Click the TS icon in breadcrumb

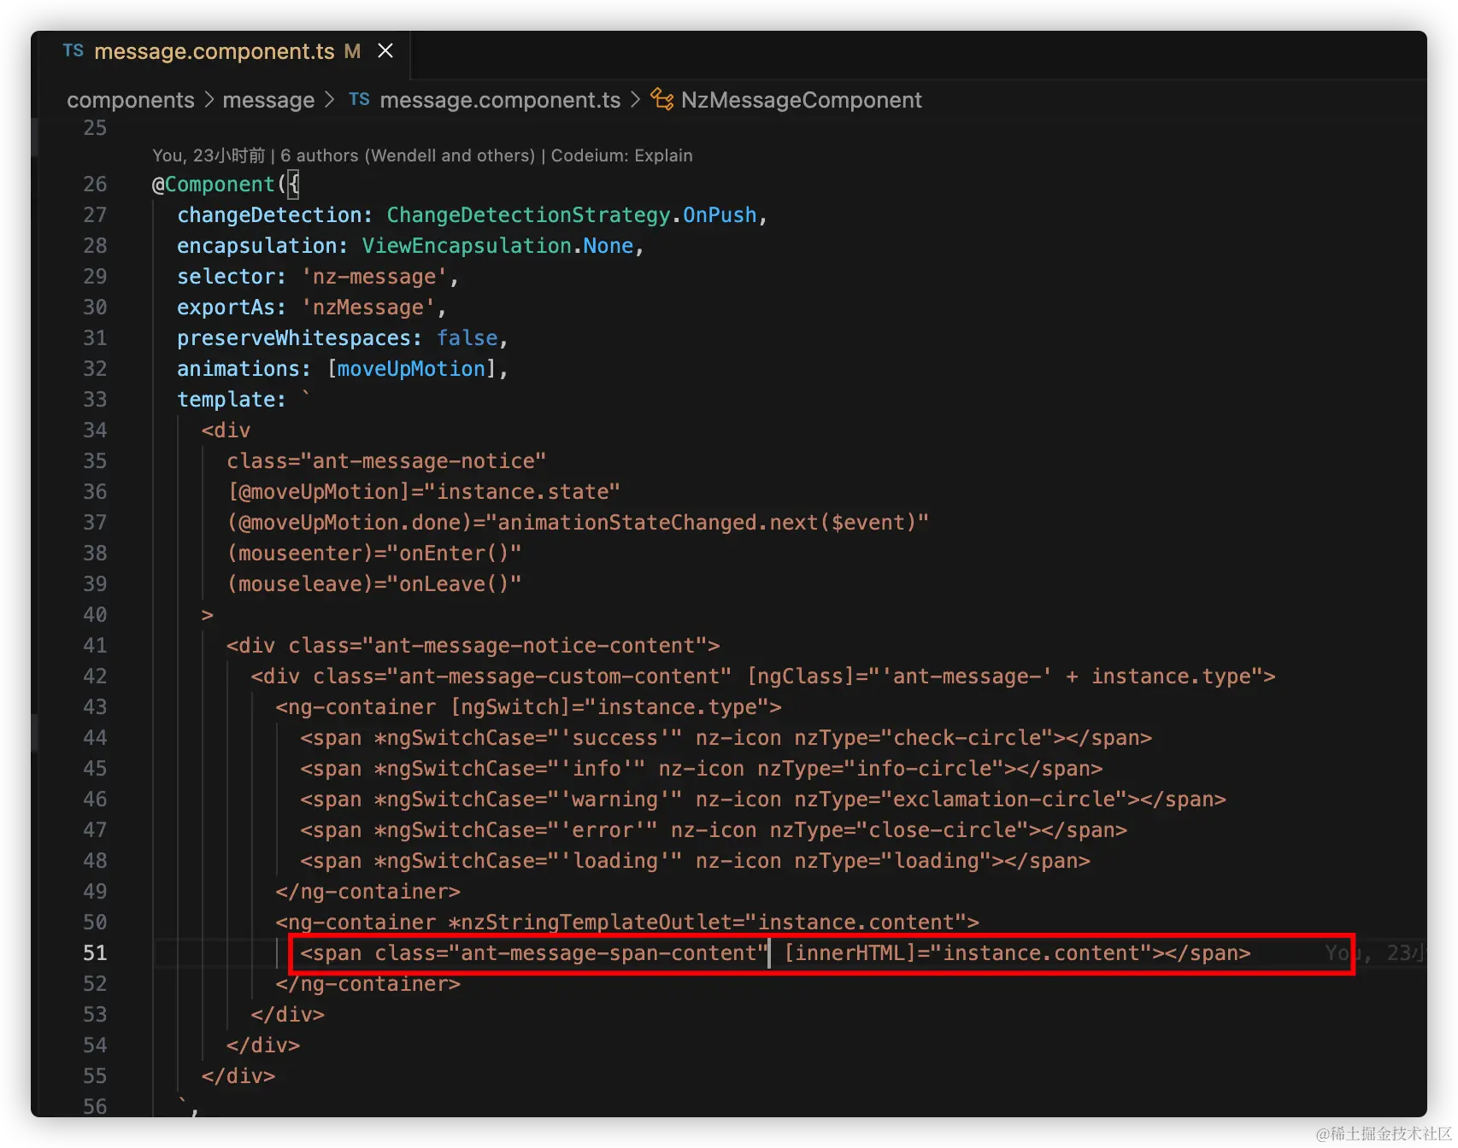(x=359, y=99)
